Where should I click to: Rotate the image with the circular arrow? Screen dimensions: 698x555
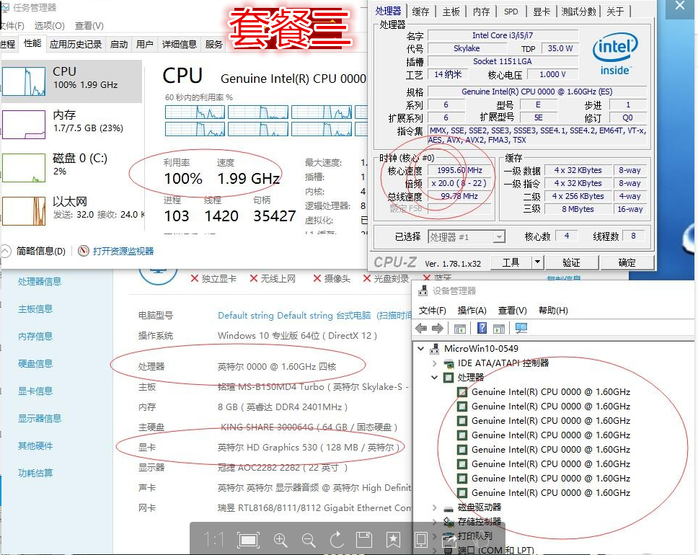click(337, 540)
